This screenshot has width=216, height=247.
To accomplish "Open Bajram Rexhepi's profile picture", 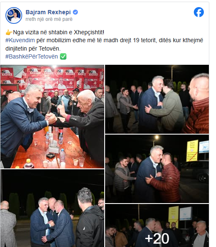I will click(14, 15).
